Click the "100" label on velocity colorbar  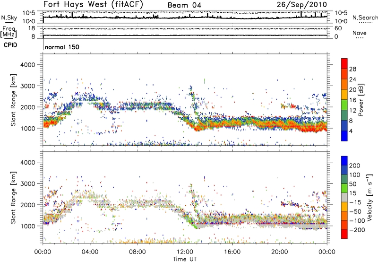[x=355, y=175]
